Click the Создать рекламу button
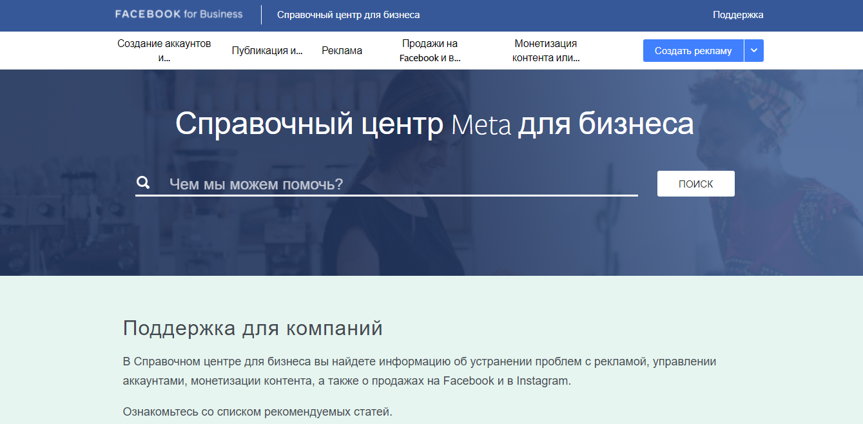The image size is (863, 424). tap(693, 51)
